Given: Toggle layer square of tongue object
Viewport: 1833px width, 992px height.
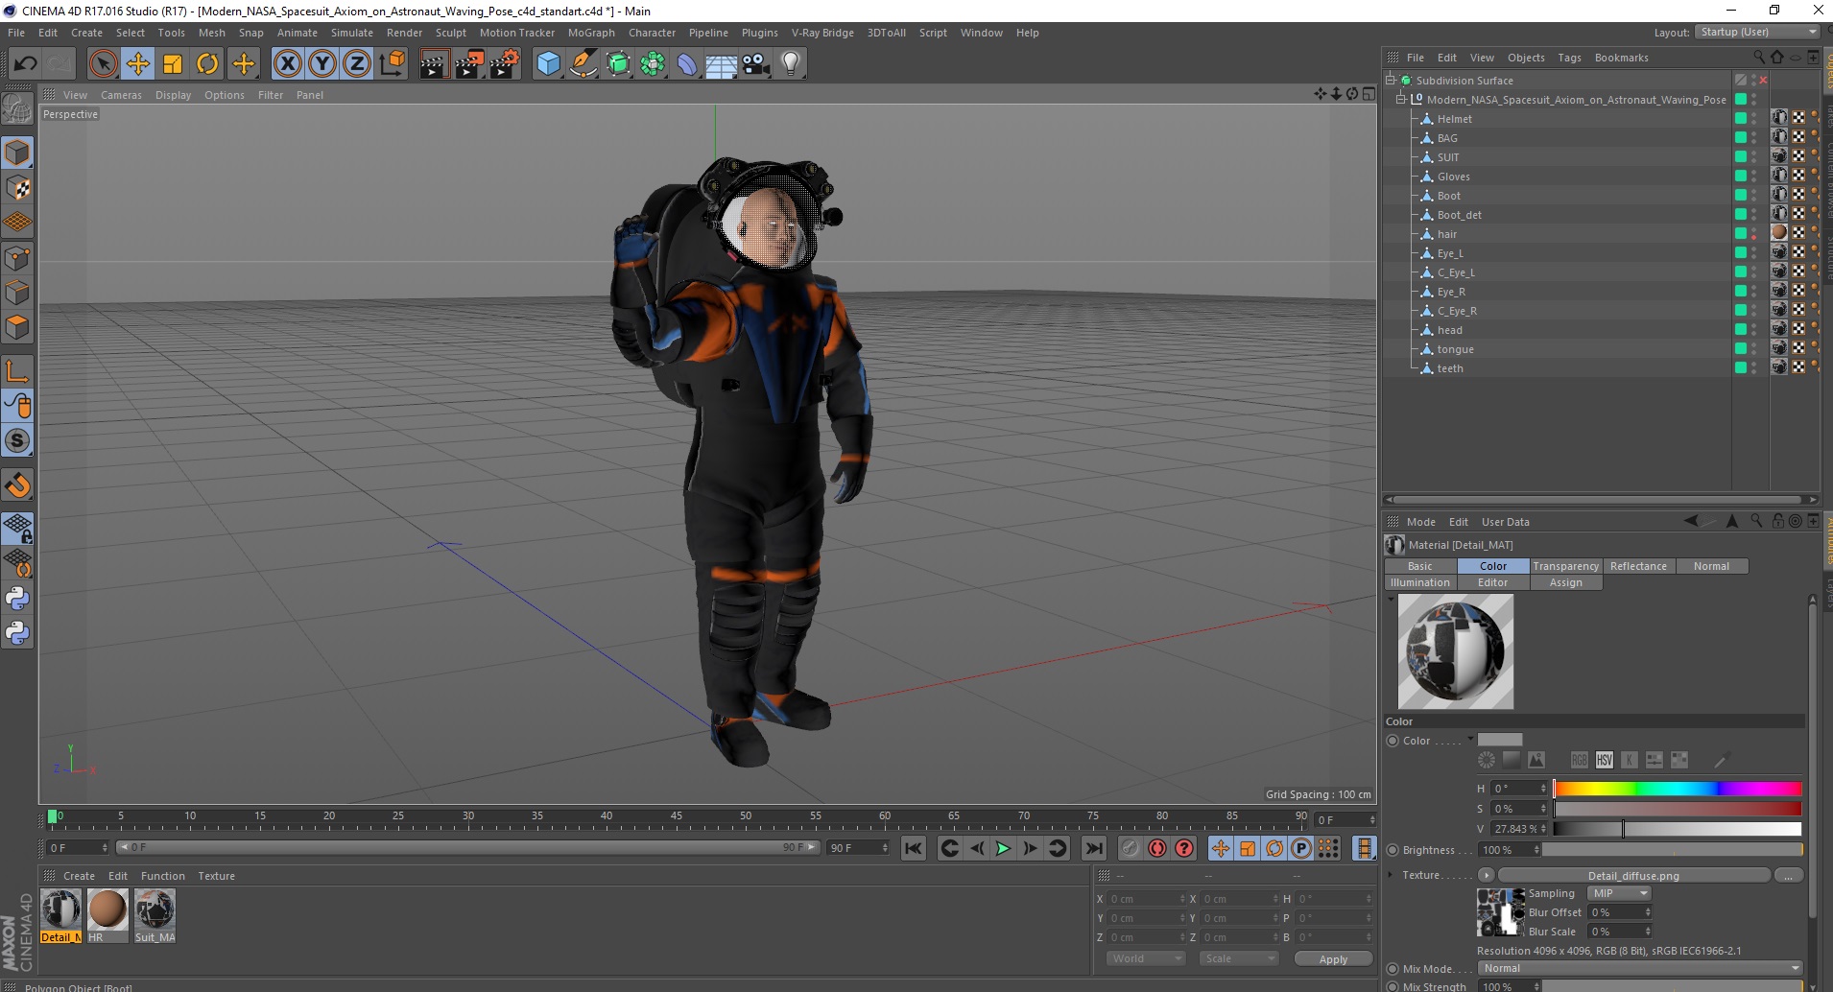Looking at the screenshot, I should (1740, 348).
